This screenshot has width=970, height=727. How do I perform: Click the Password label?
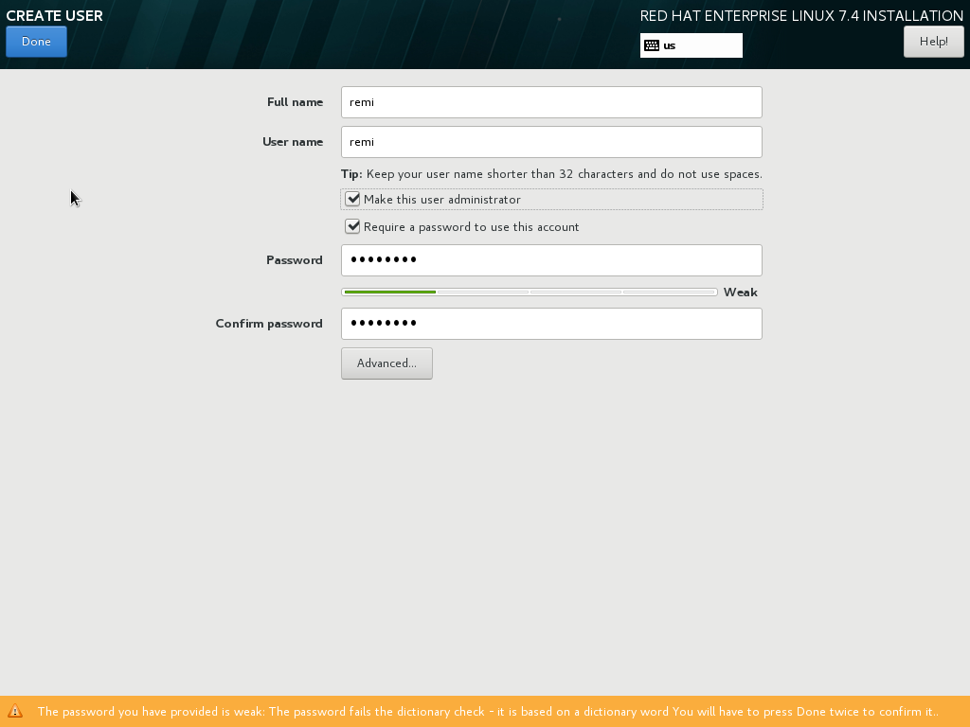pos(295,260)
